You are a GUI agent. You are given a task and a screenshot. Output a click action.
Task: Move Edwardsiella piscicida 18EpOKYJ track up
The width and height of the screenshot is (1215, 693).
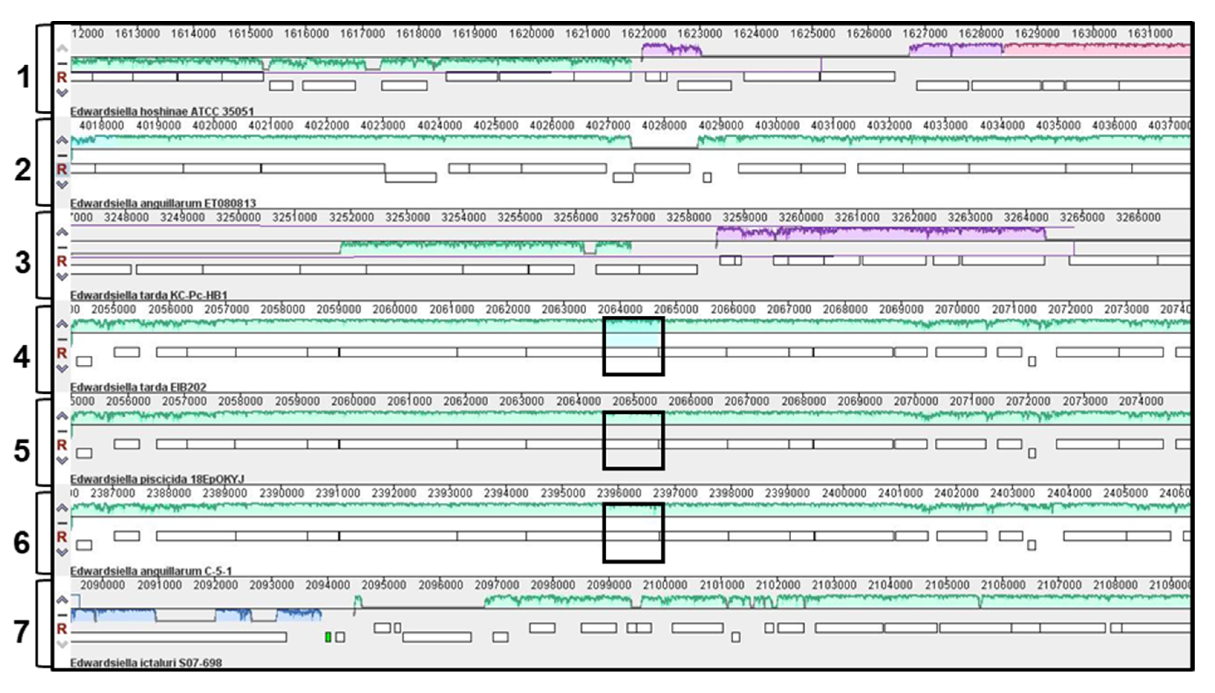click(x=62, y=416)
